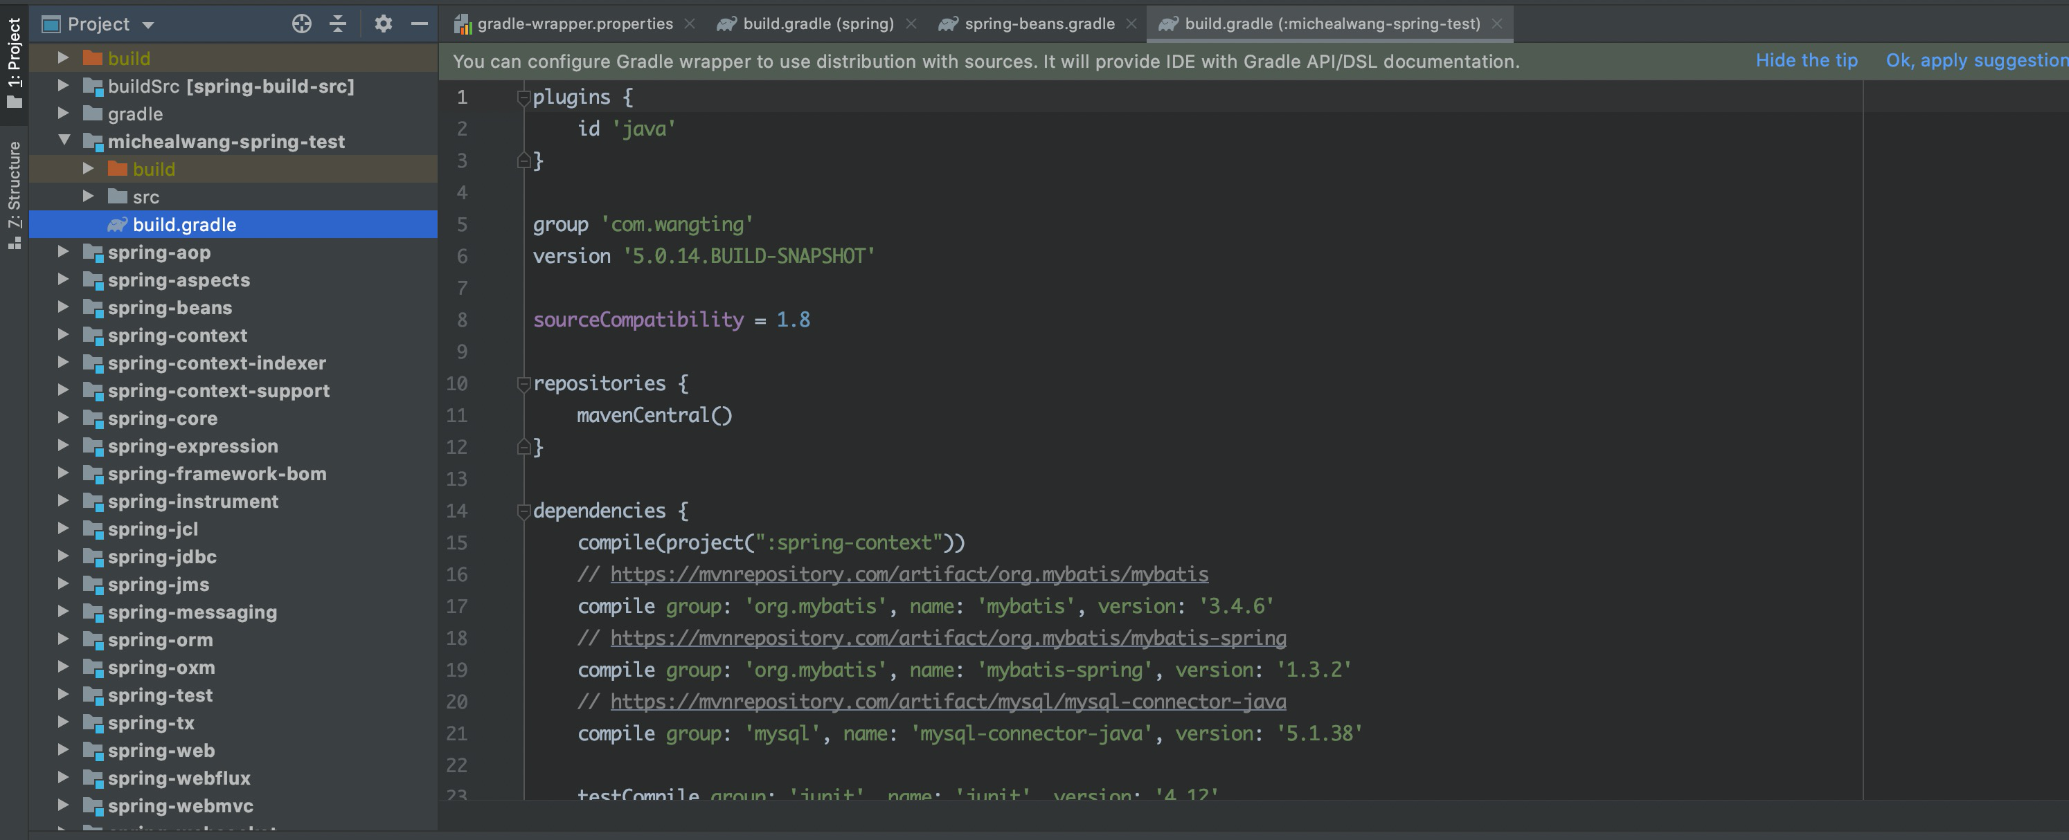This screenshot has height=840, width=2069.
Task: Click the fold icon beside plugins block
Action: (x=523, y=98)
